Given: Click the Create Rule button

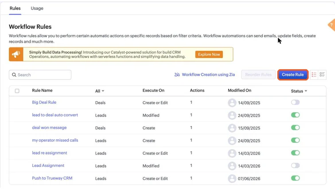Looking at the screenshot, I should pyautogui.click(x=293, y=75).
